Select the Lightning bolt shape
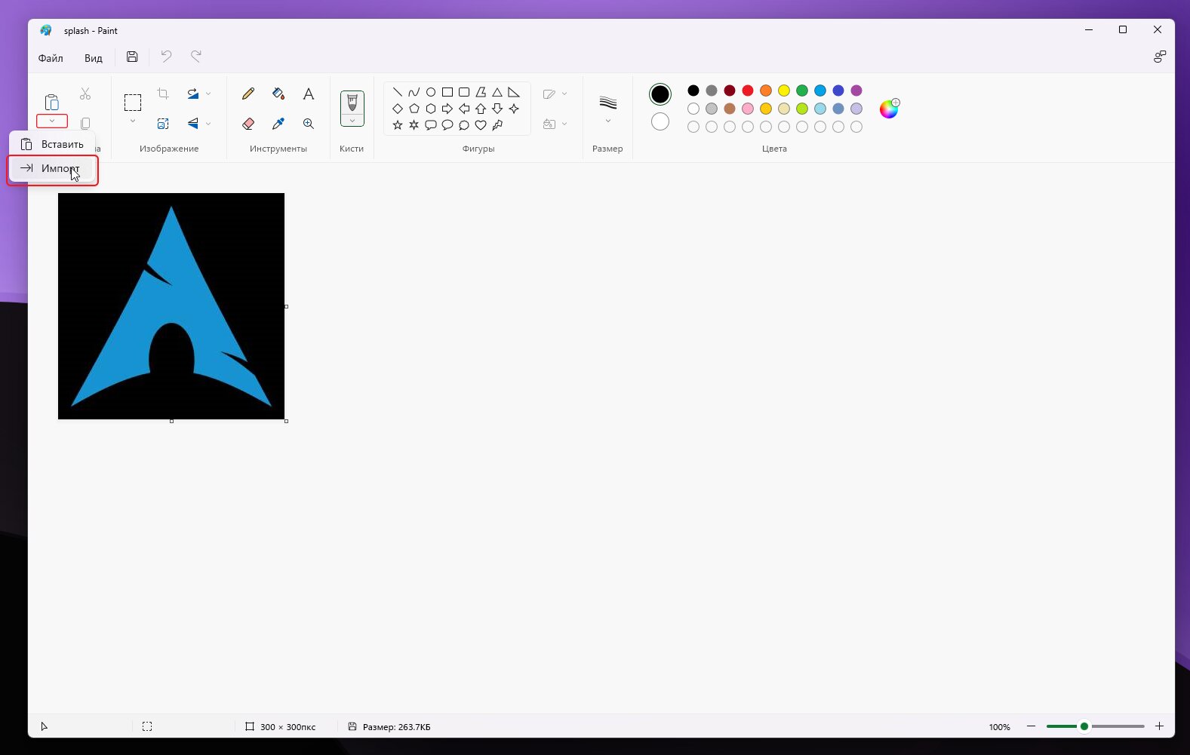Image resolution: width=1190 pixels, height=755 pixels. coord(497,125)
